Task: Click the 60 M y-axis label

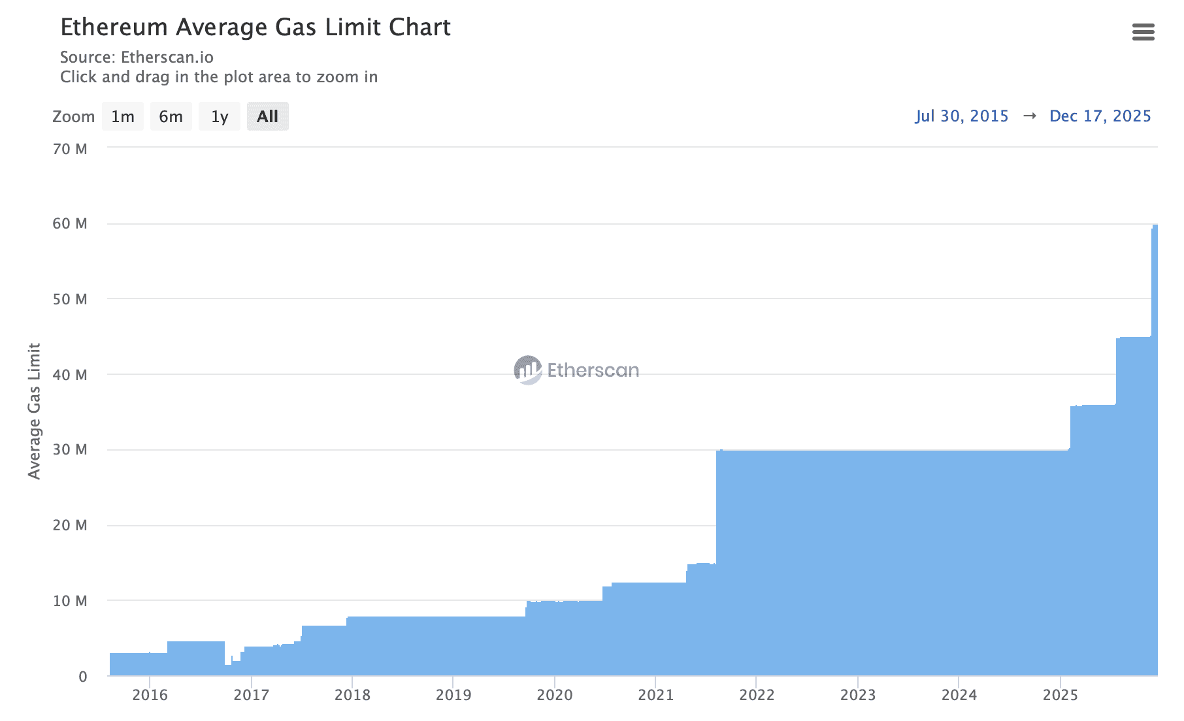Action: pyautogui.click(x=70, y=224)
